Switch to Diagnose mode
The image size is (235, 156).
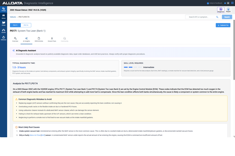221,10
